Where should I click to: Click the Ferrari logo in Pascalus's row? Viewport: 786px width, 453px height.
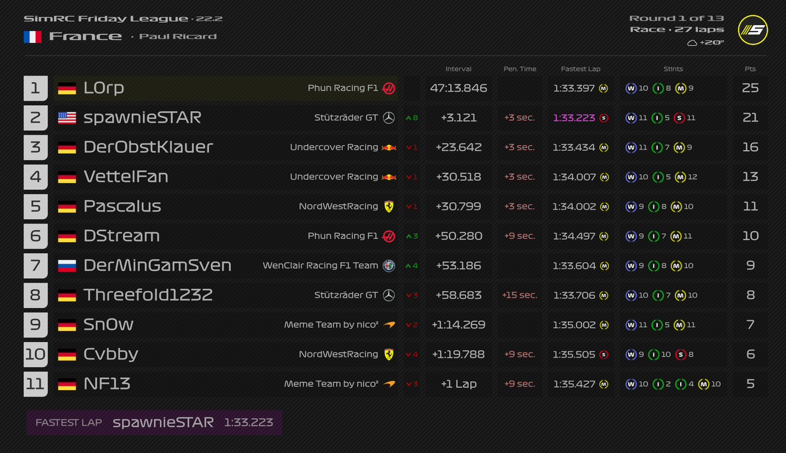pyautogui.click(x=389, y=207)
